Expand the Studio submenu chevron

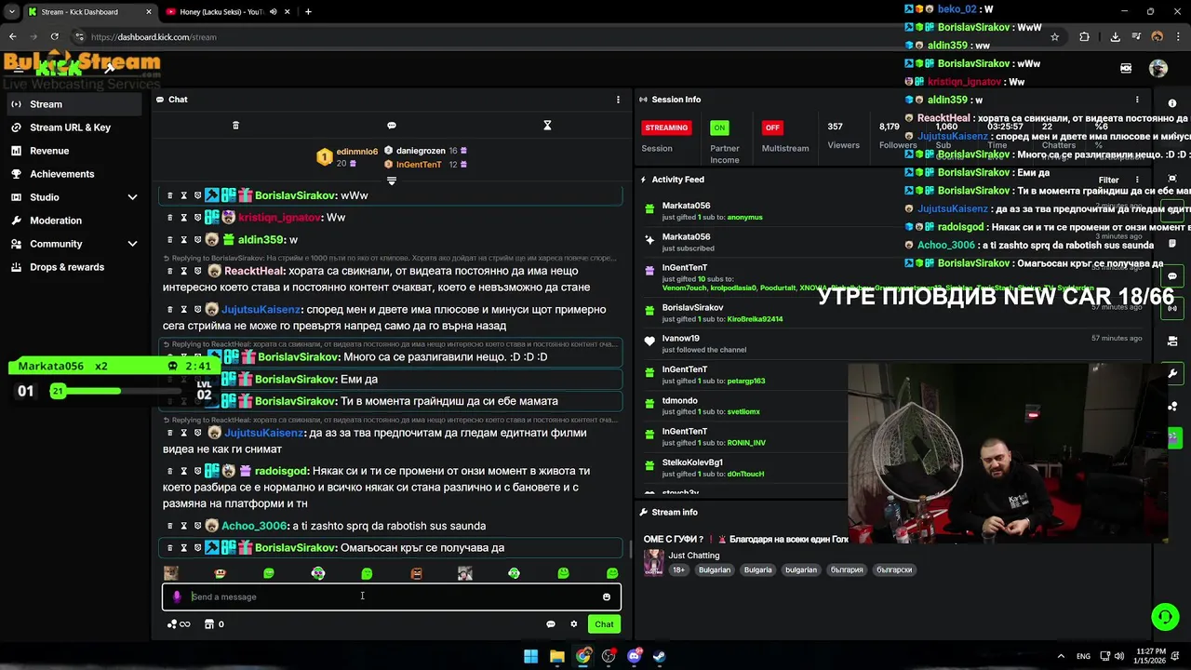coord(132,197)
